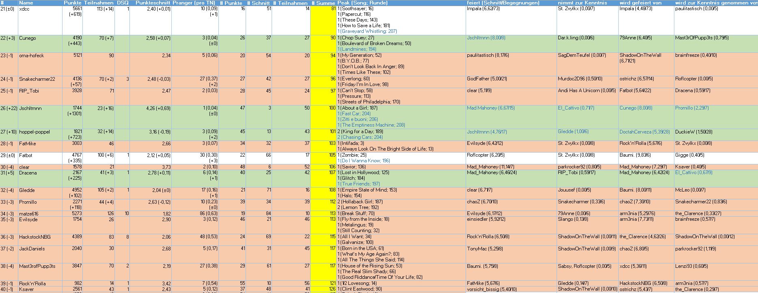Click the yellow # Summe column header
Screen dimensions: 758x293
323,3
